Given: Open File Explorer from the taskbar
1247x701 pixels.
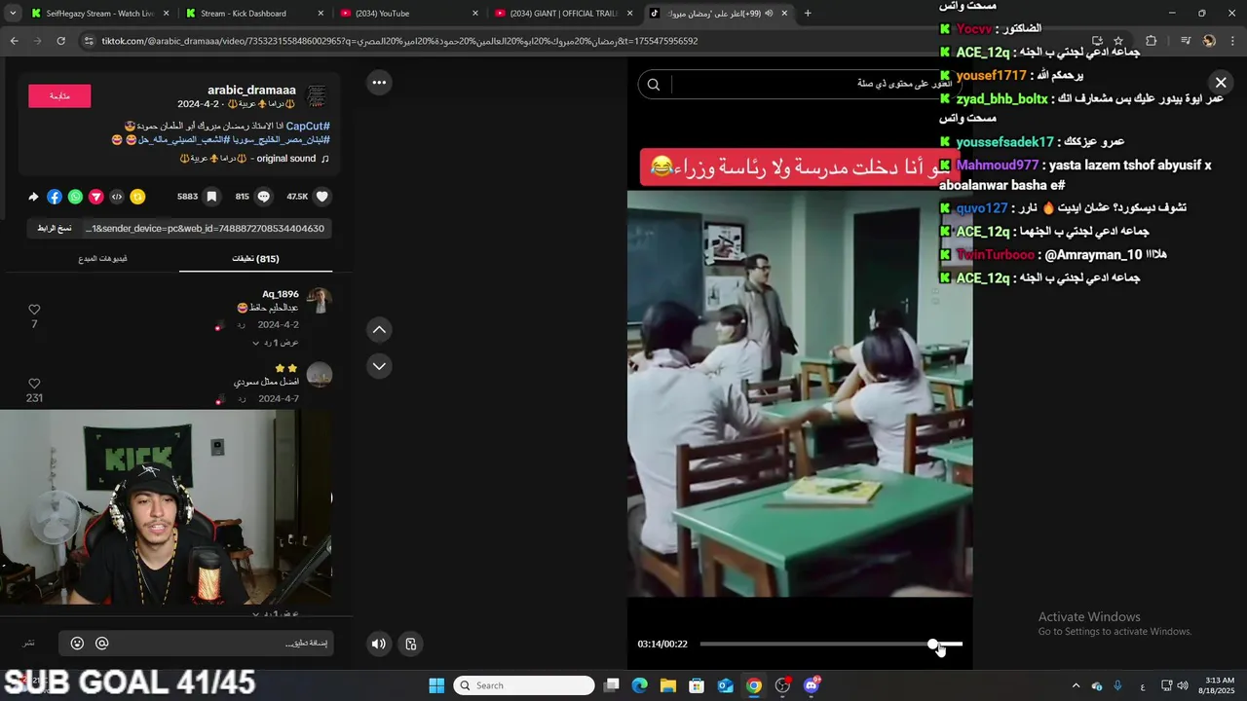Looking at the screenshot, I should coord(668,685).
